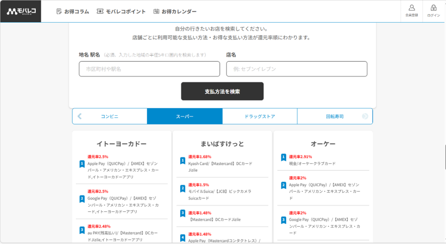This screenshot has width=446, height=244.
Task: Click rank 4 badge under まいばすけっと
Action: [182, 237]
